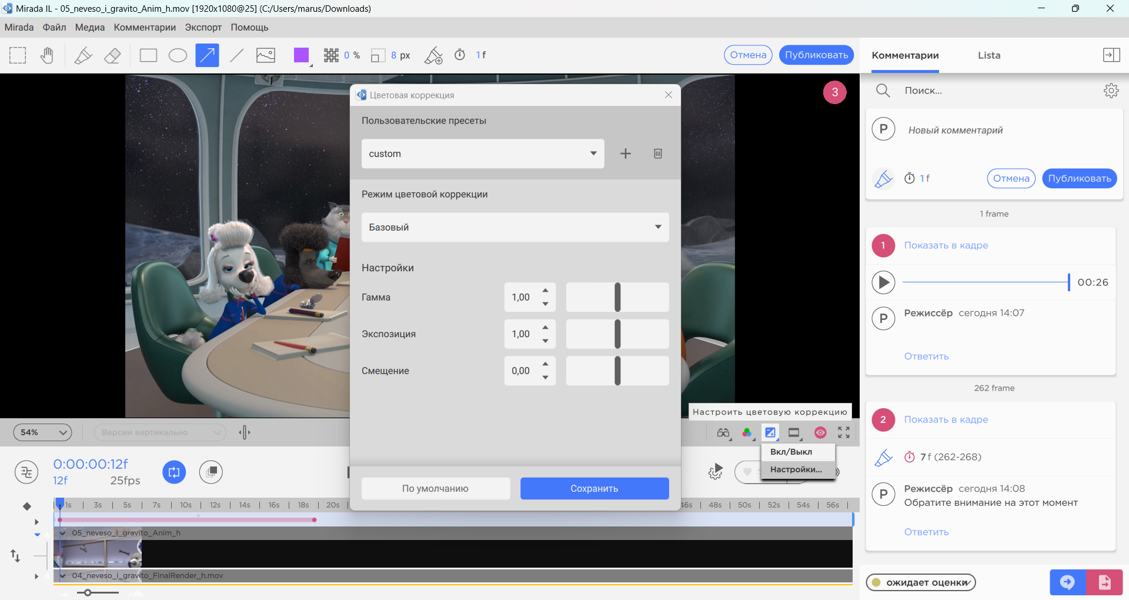Expand track 05_neveso_i_gravito_Anim_h chevron
The width and height of the screenshot is (1129, 600).
pyautogui.click(x=62, y=533)
